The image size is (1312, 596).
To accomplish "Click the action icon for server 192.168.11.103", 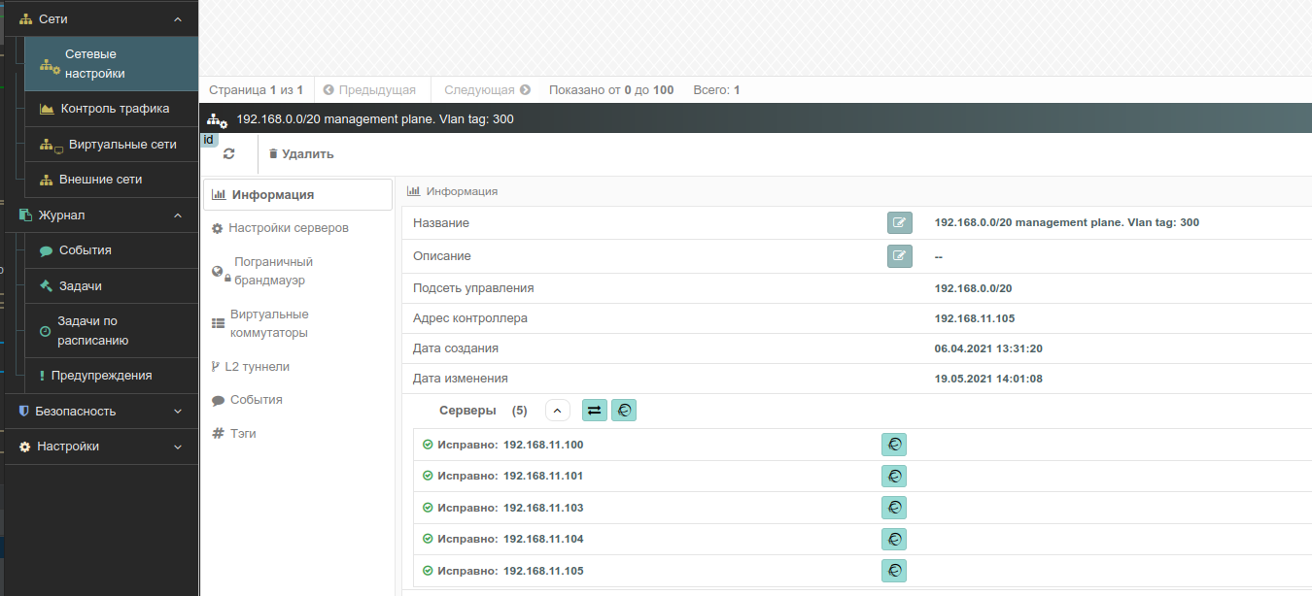I will 894,508.
